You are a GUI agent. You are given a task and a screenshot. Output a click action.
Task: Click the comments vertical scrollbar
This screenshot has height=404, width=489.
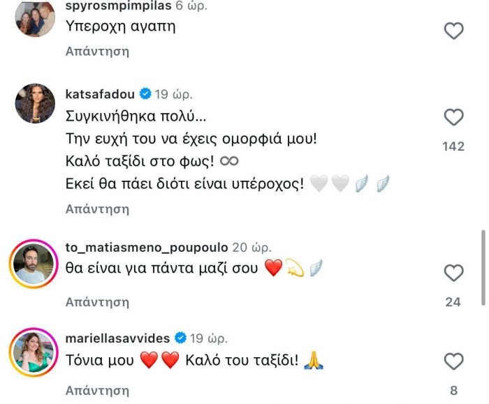click(483, 267)
